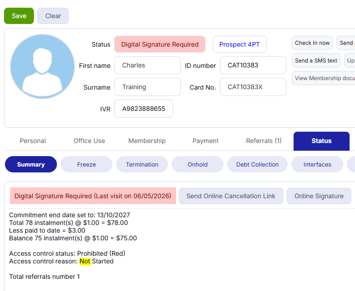
Task: View the Referrals (1) tab
Action: 264,141
